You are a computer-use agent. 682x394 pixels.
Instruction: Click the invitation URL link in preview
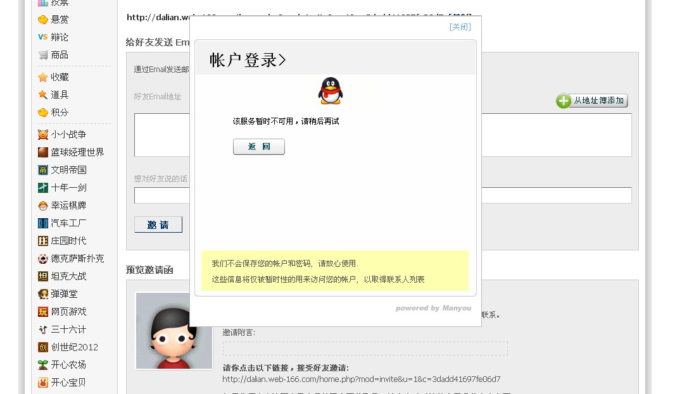coord(362,379)
